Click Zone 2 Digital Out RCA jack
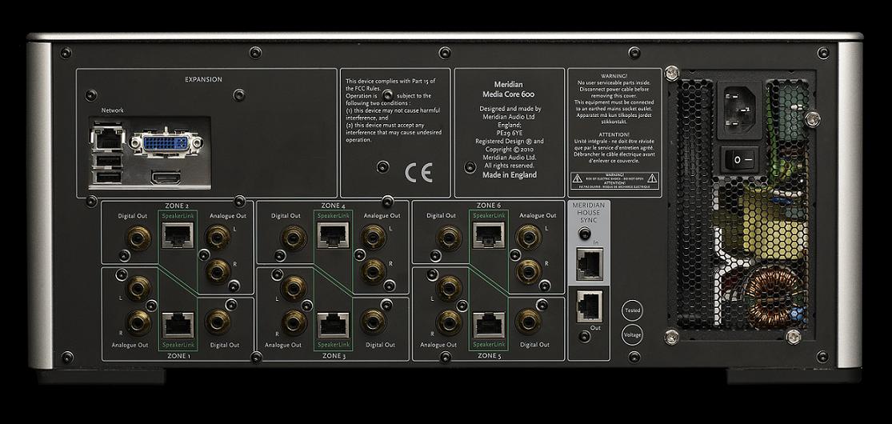892x424 pixels. click(x=139, y=238)
